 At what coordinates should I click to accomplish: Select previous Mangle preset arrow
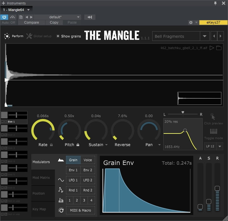point(214,36)
